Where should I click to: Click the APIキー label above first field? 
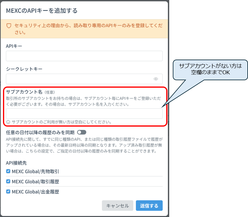tap(14, 46)
